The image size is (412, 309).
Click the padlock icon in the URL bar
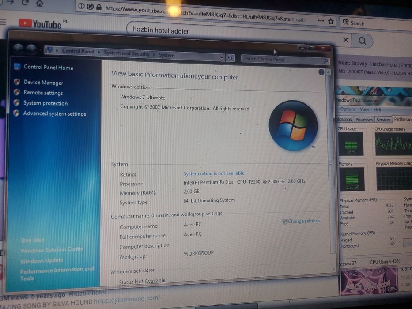point(99,7)
